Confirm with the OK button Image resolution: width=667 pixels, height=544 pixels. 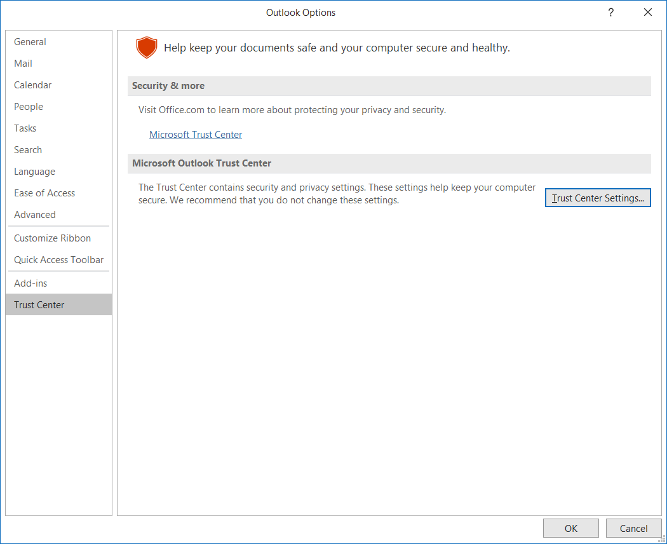pyautogui.click(x=571, y=528)
